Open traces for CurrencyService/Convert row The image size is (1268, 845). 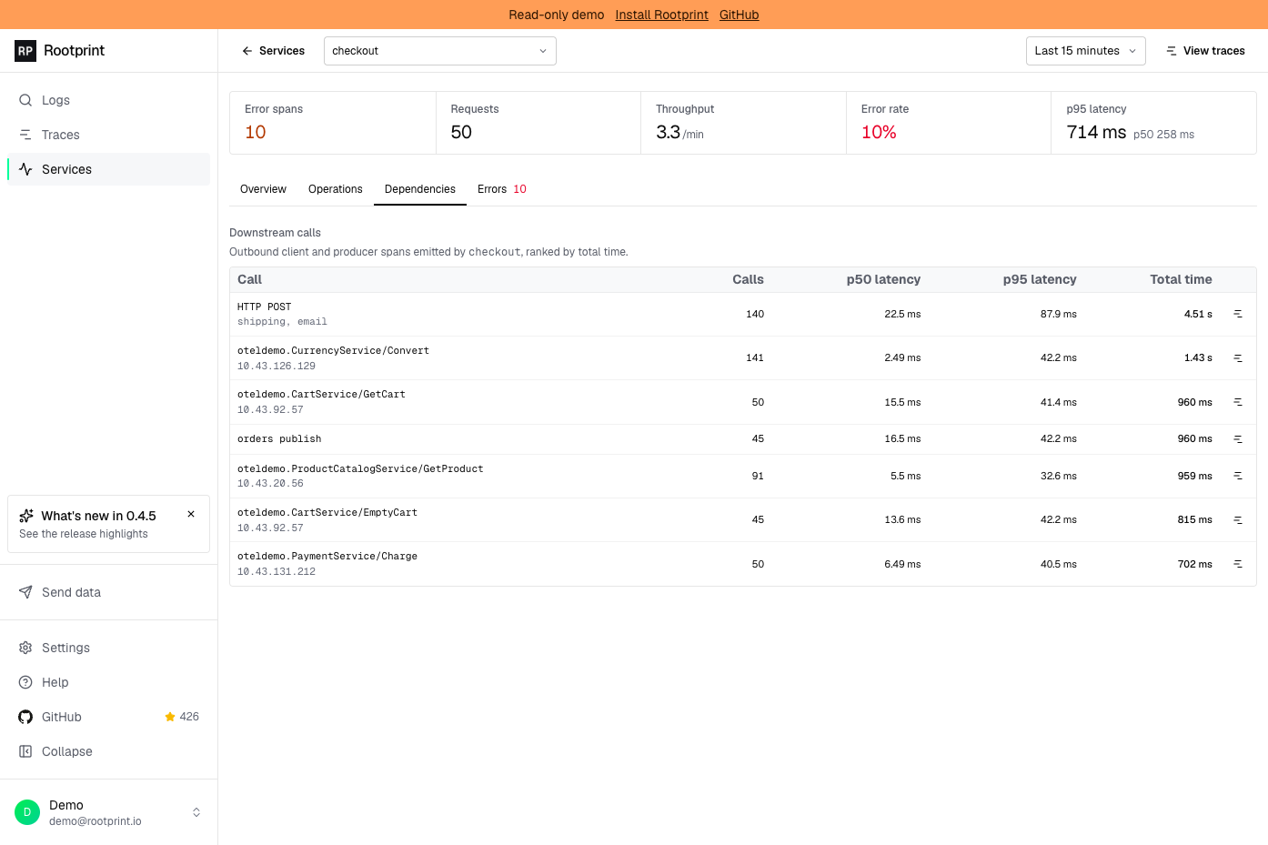pos(1238,358)
